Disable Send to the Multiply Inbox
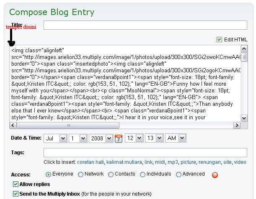The image size is (256, 199). pyautogui.click(x=16, y=194)
